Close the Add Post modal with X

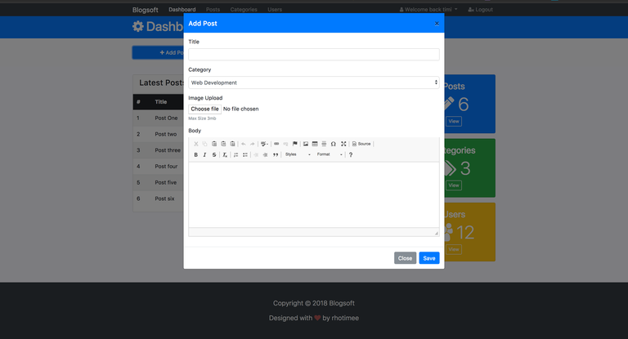tap(437, 24)
